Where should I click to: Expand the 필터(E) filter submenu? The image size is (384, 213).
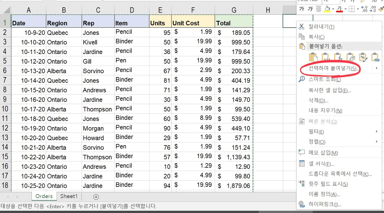(x=339, y=132)
